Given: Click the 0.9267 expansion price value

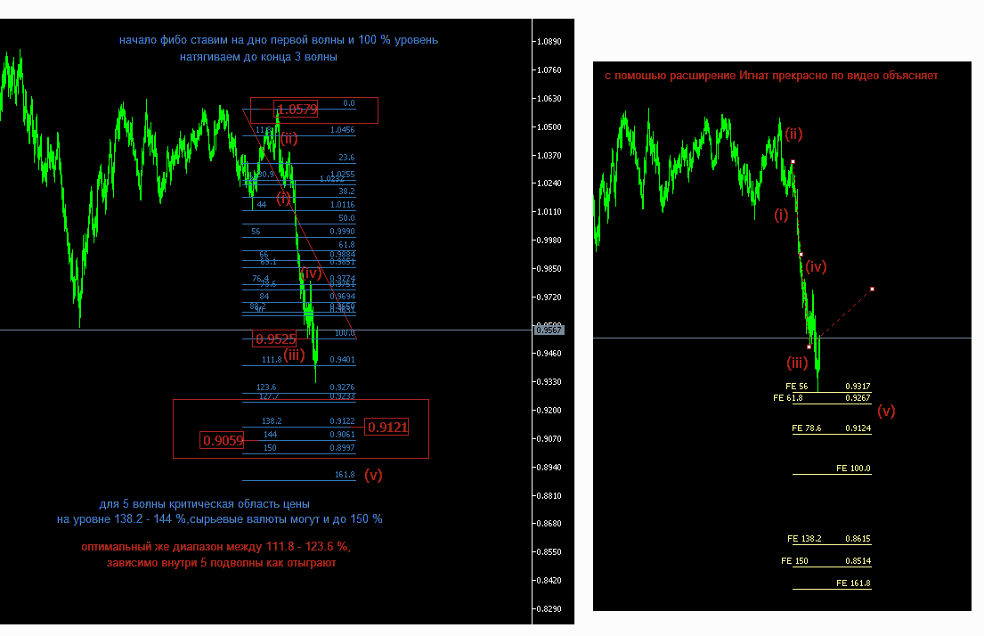Looking at the screenshot, I should tap(858, 397).
